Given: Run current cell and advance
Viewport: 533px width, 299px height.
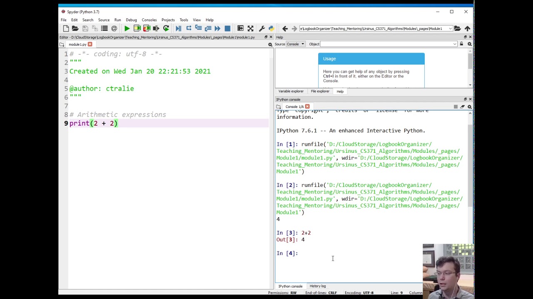Looking at the screenshot, I should coord(146,28).
